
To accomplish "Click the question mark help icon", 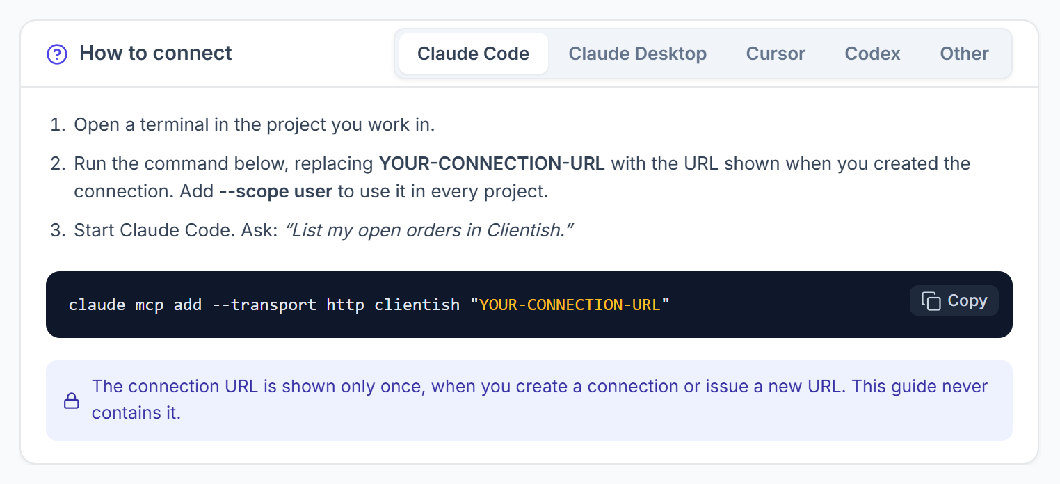I will tap(56, 54).
